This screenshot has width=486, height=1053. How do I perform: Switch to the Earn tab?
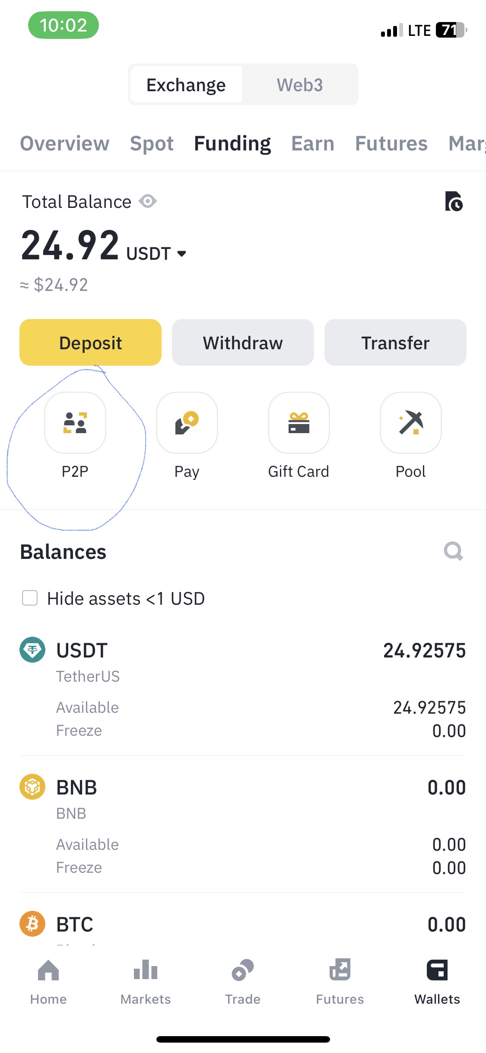(x=313, y=144)
